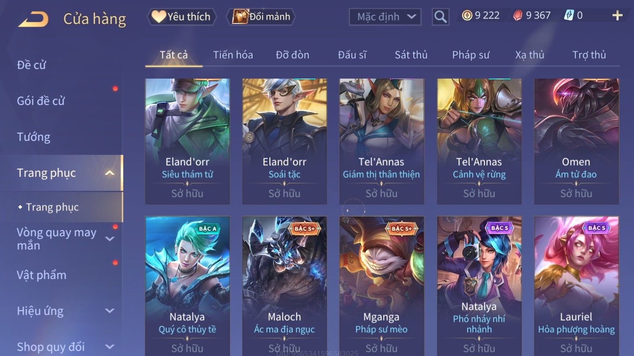Image resolution: width=634 pixels, height=356 pixels.
Task: Collapse the Trang phục sidebar section
Action: click(110, 173)
